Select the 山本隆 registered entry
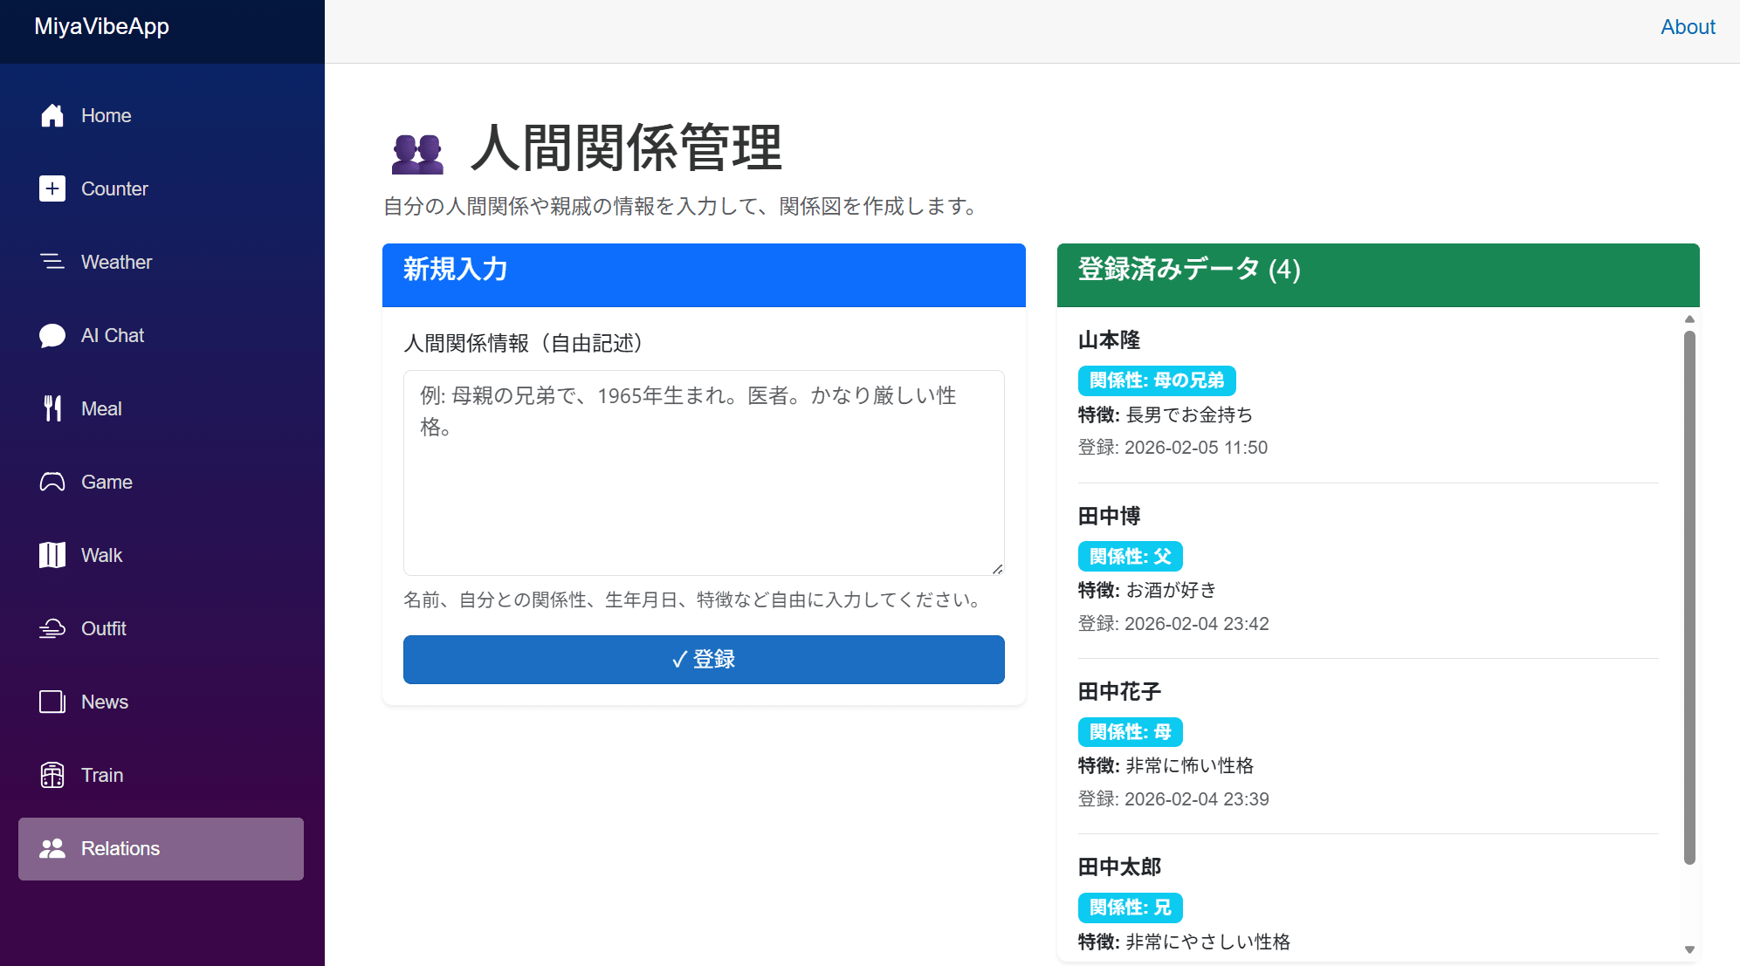The image size is (1740, 966). (x=1109, y=340)
